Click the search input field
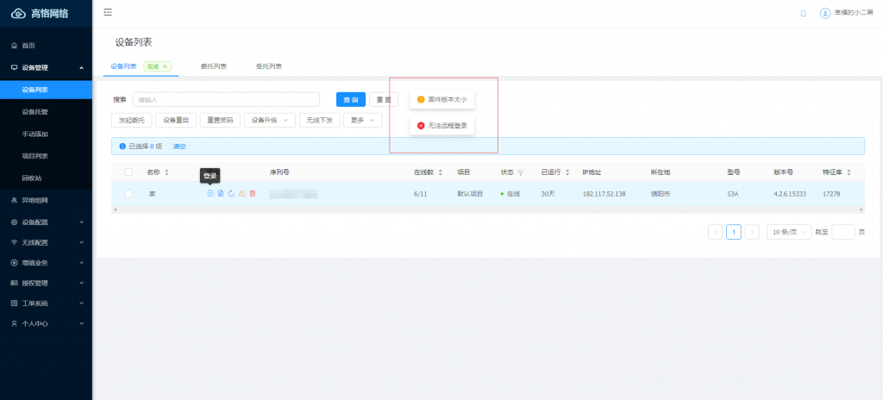Image resolution: width=883 pixels, height=400 pixels. pos(226,100)
